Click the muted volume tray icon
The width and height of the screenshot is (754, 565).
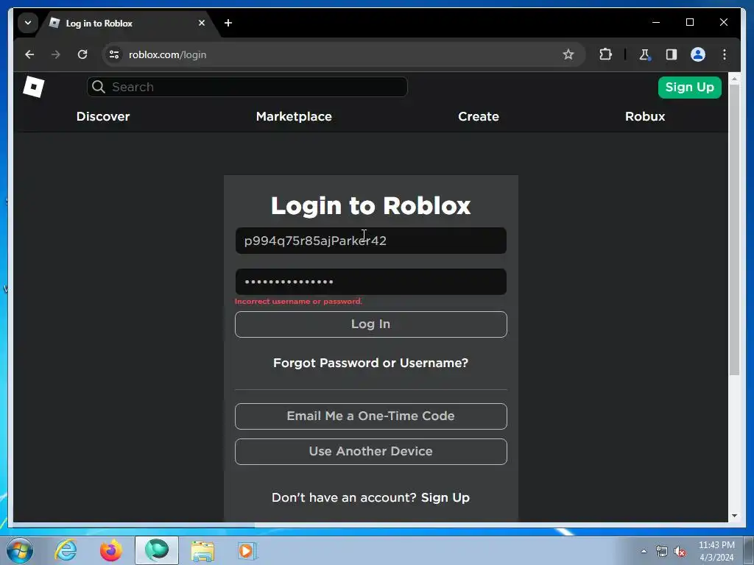680,552
